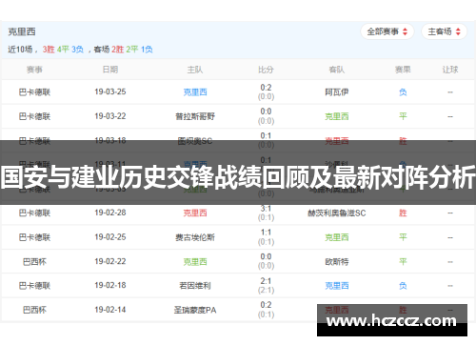Click the 让球 column header

click(x=450, y=70)
